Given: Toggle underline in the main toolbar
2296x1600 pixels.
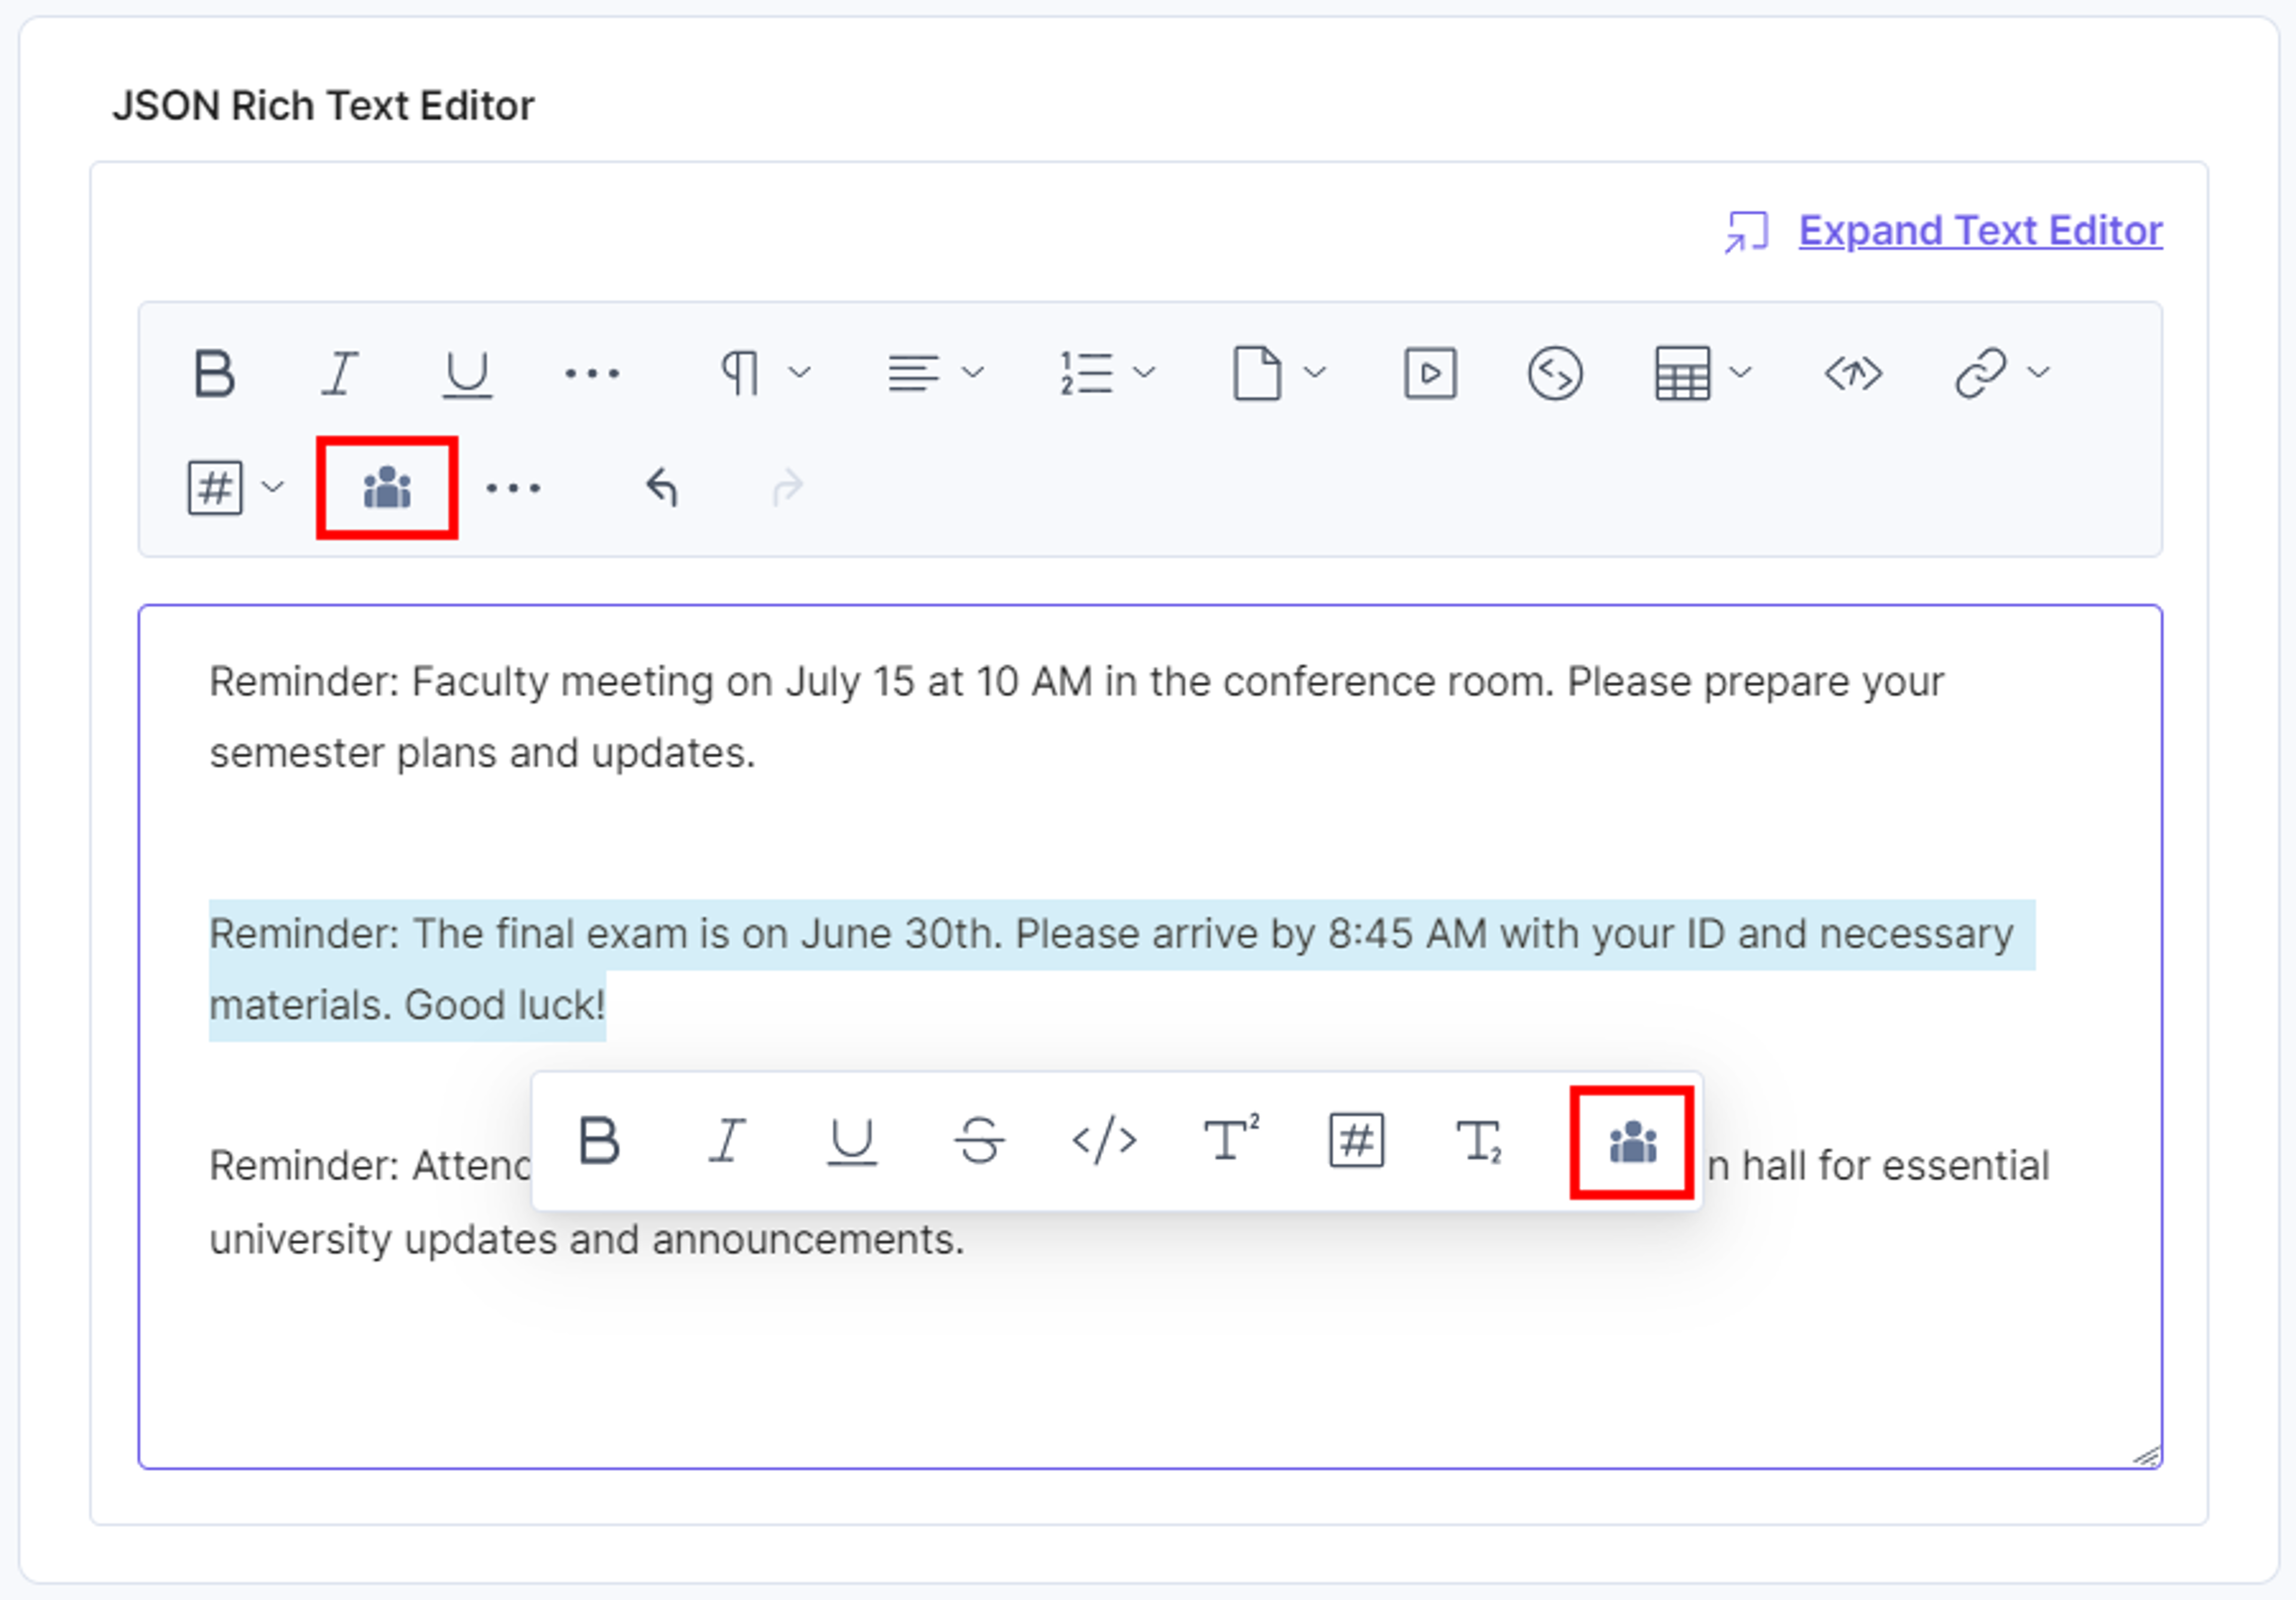Looking at the screenshot, I should (x=467, y=374).
